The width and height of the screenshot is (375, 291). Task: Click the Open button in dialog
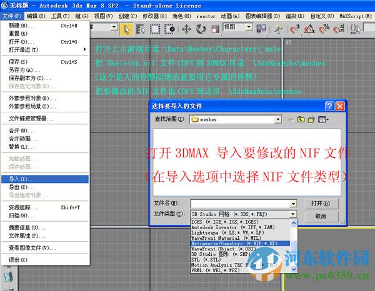click(x=321, y=204)
